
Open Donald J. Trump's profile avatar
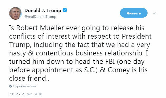point(16,13)
